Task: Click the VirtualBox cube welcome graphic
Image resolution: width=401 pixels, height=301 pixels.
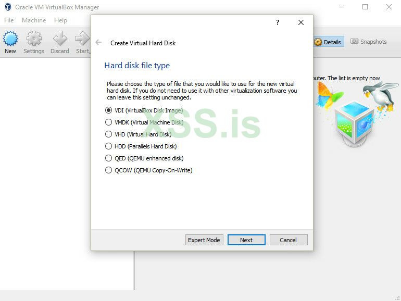Action: click(356, 123)
